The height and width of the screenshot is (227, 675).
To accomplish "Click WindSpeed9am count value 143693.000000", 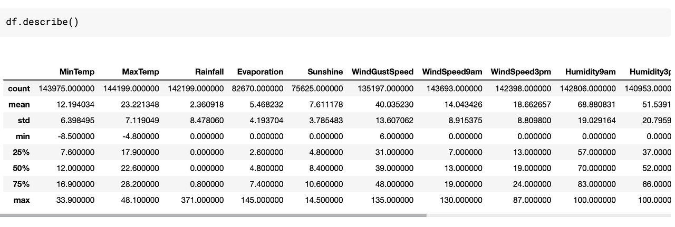I will coord(454,88).
